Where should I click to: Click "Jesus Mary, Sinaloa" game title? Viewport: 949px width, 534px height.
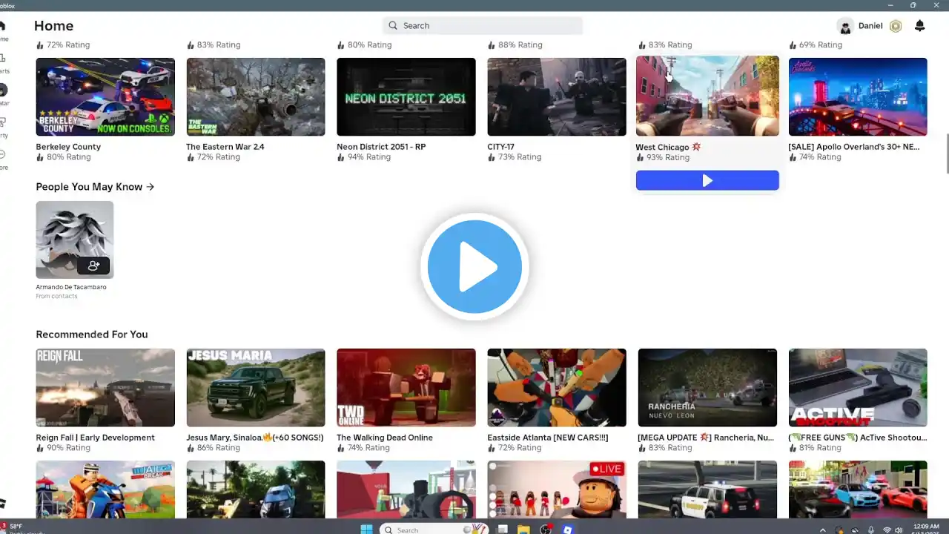click(x=255, y=438)
